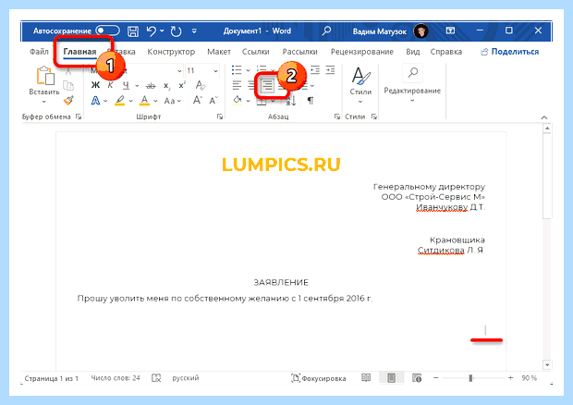Switch to the Рецензирование tab
The width and height of the screenshot is (573, 405).
[362, 52]
